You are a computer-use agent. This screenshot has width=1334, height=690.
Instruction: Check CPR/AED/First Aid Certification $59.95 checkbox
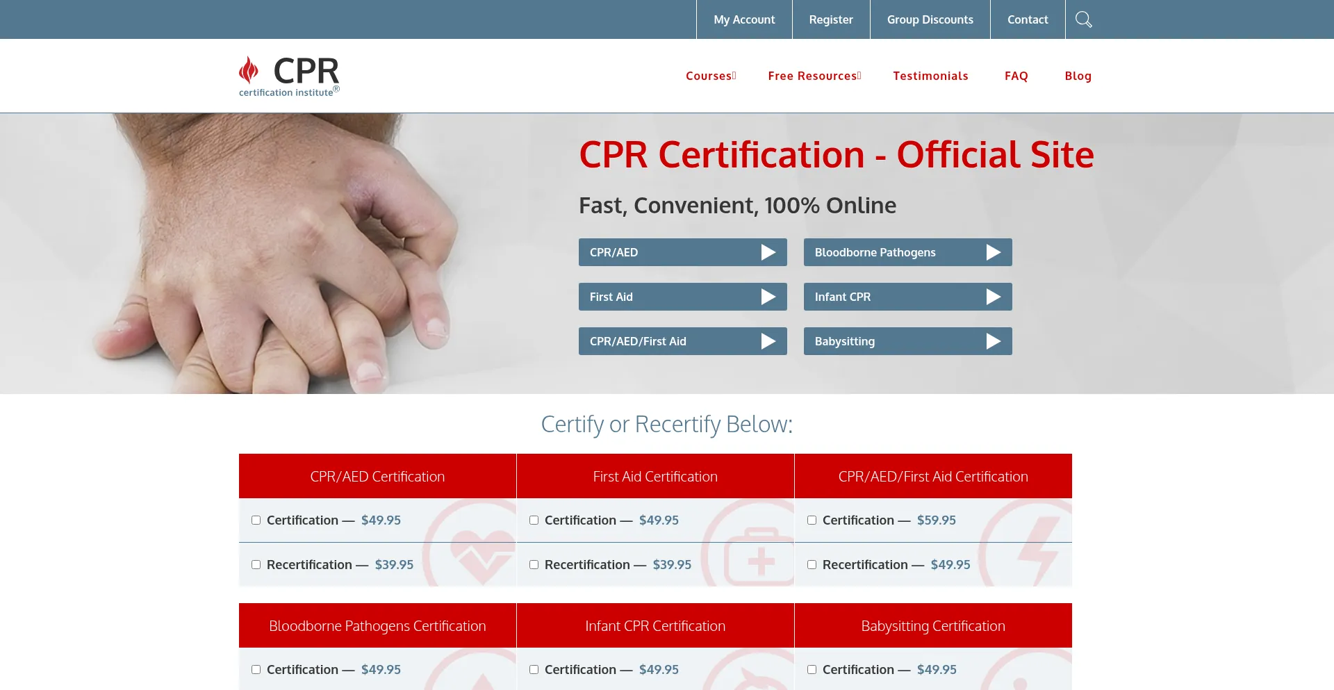coord(812,520)
